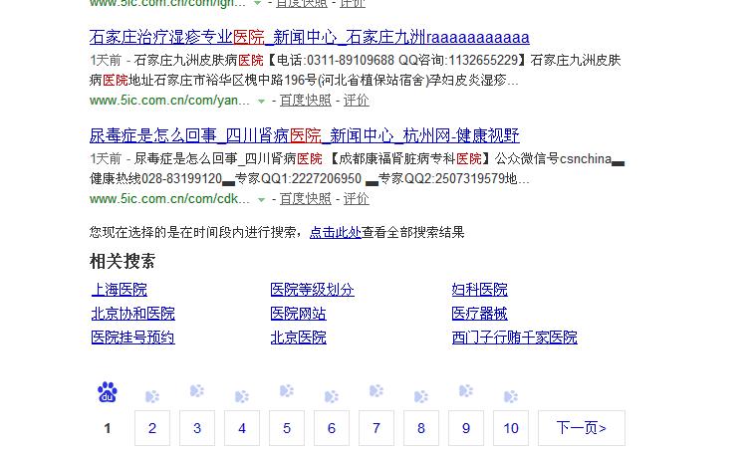Open 百度快照 for the 石家庄 eczema result
Image resolution: width=753 pixels, height=454 pixels.
tap(305, 101)
